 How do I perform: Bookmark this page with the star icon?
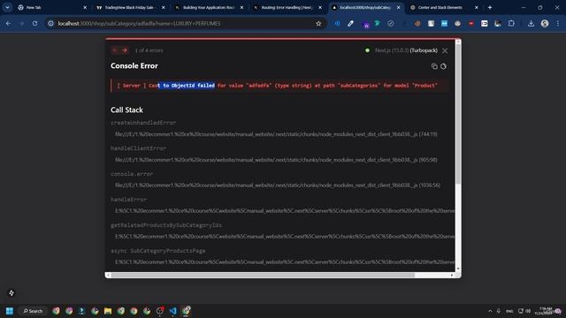tap(318, 24)
